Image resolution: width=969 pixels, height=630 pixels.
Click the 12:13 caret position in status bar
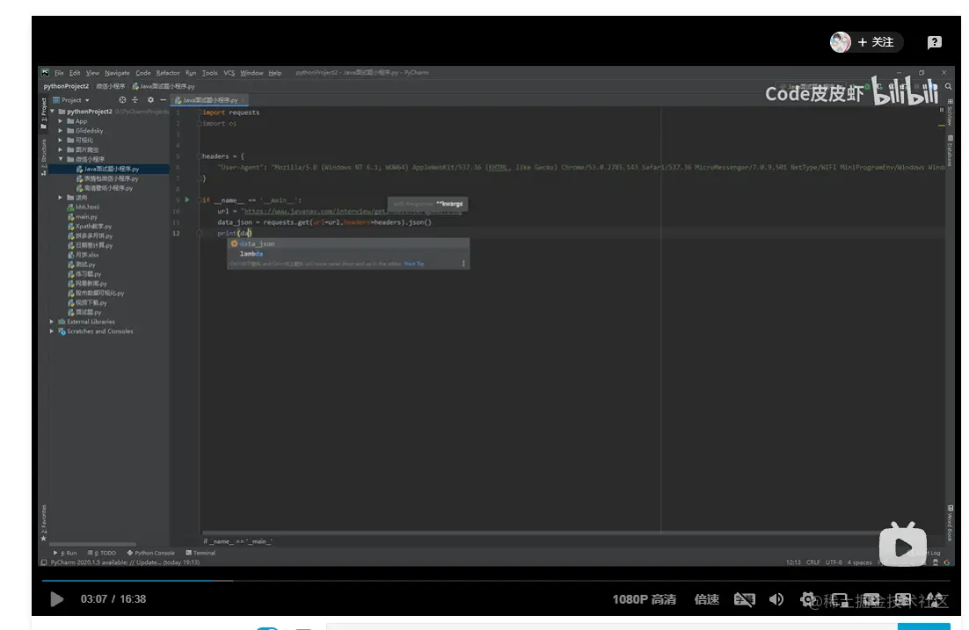point(793,562)
